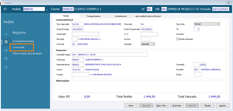Click the UF field RS
Image resolution: width=233 pixels, height=111 pixels.
pyautogui.click(x=149, y=9)
